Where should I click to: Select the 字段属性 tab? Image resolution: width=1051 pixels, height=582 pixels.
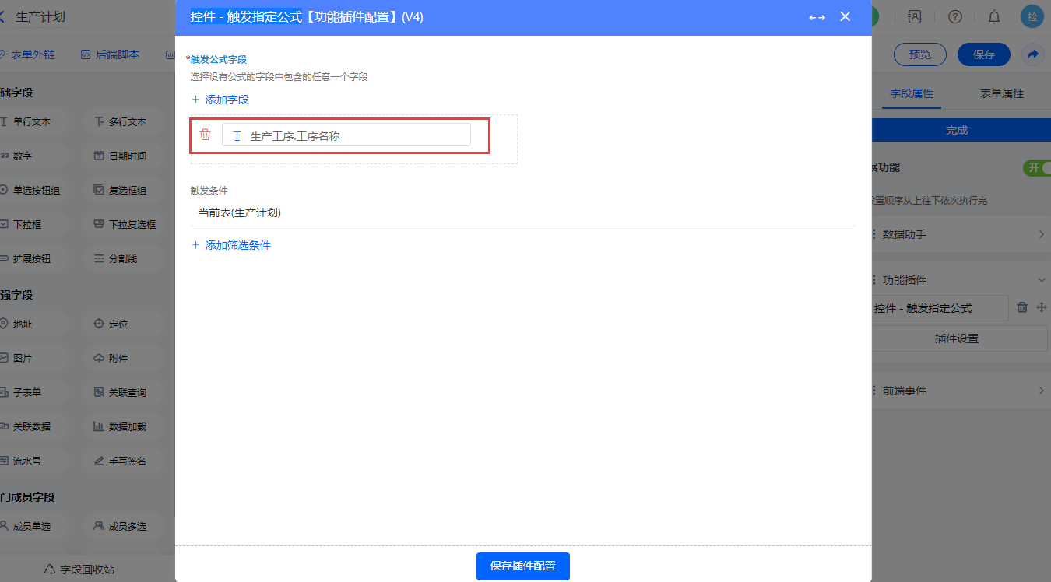(x=912, y=93)
